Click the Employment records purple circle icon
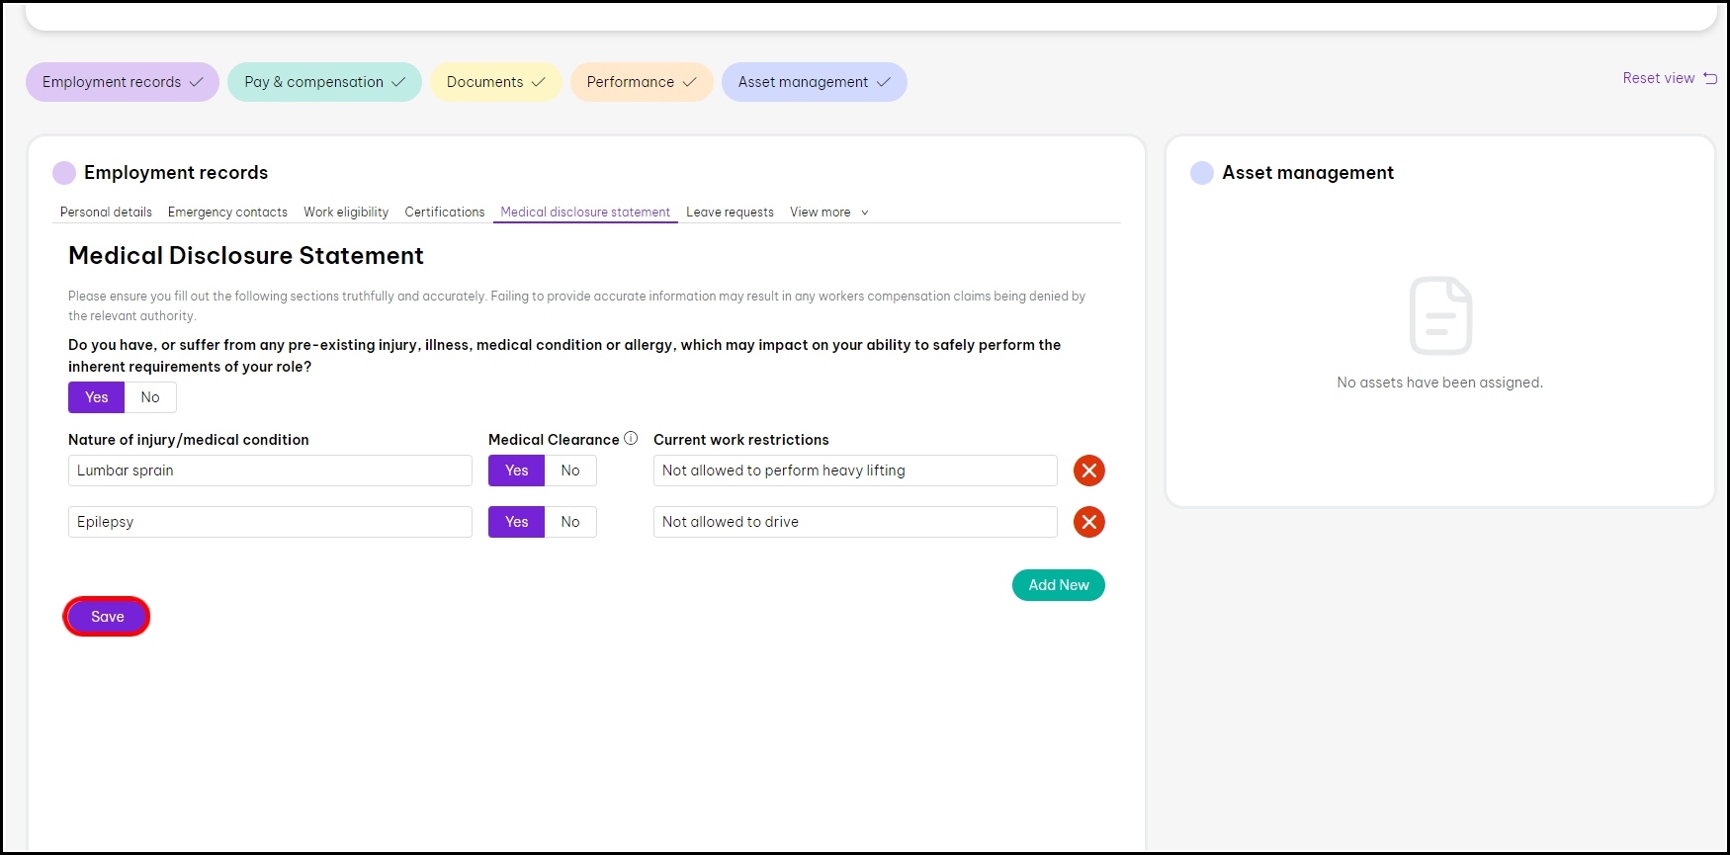Screen dimensions: 1730x855 click(x=64, y=173)
